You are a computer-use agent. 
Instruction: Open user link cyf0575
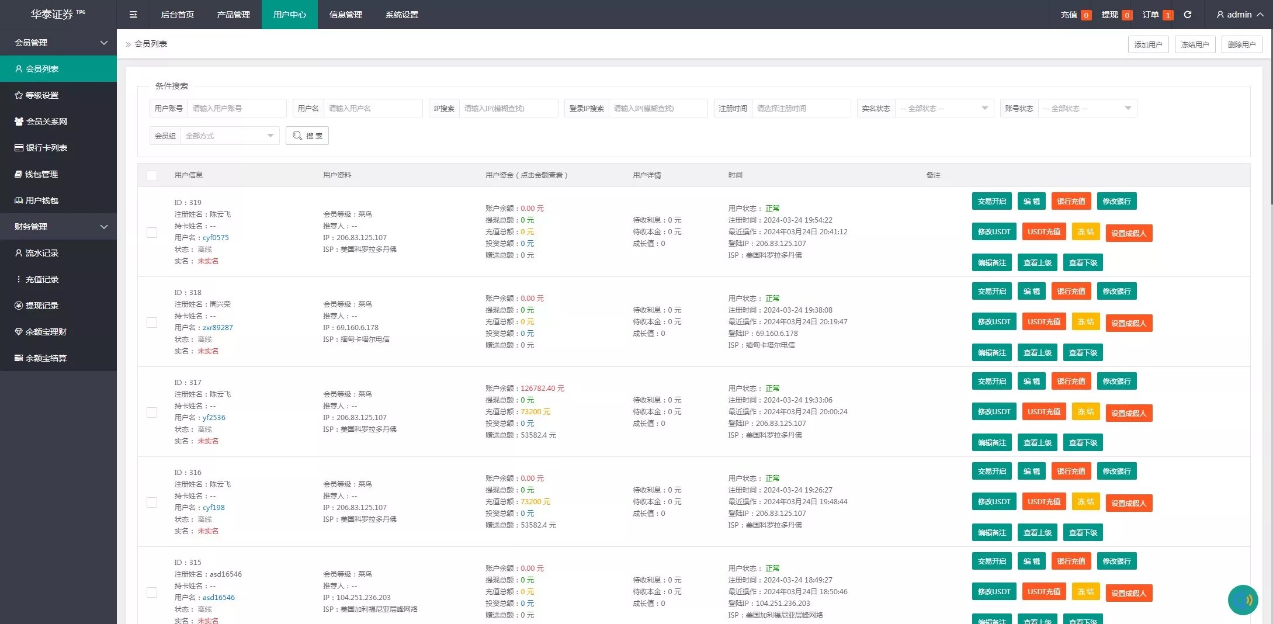tap(216, 238)
